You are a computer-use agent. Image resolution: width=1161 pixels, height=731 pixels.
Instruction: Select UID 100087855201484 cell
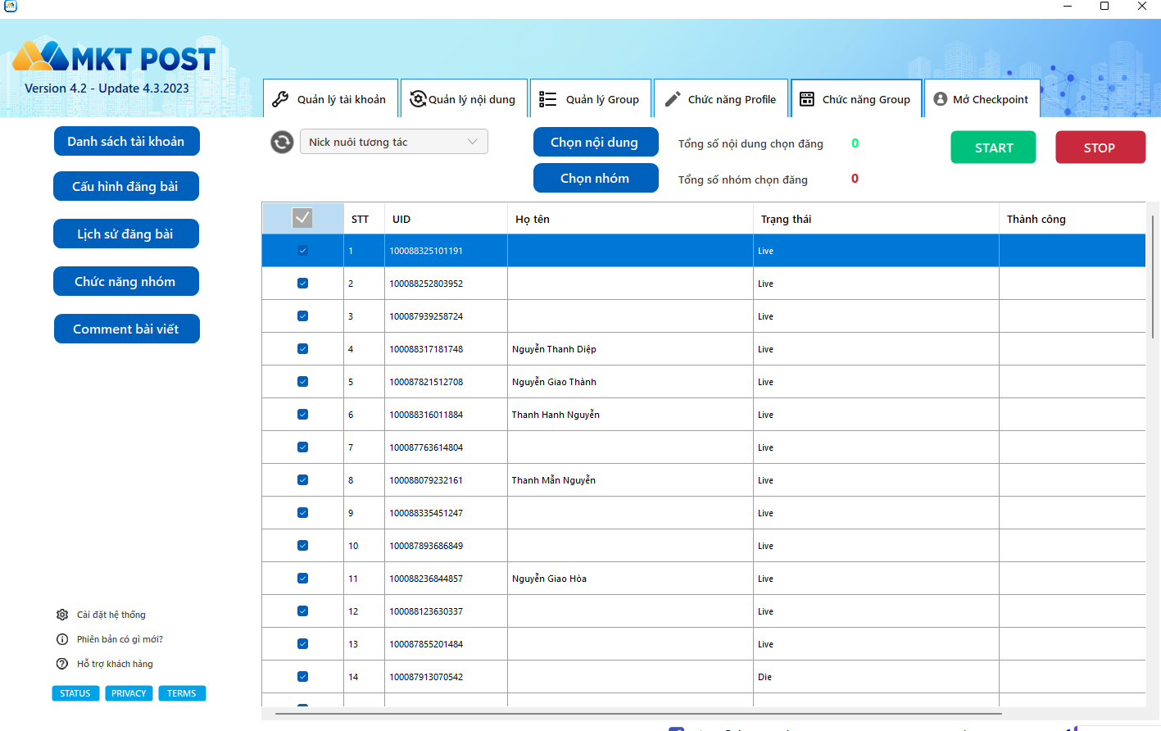[x=446, y=644]
